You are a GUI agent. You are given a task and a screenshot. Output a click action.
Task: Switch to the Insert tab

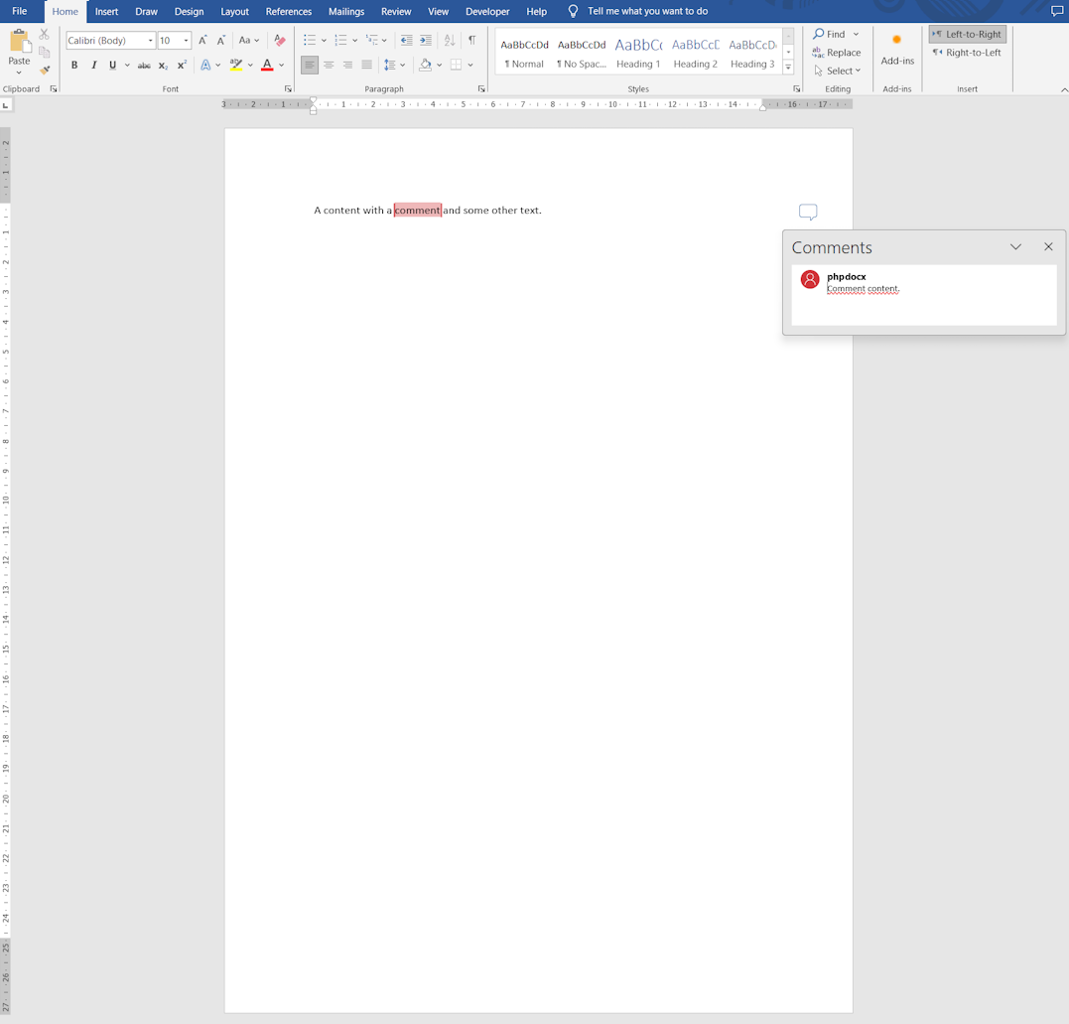pyautogui.click(x=106, y=12)
